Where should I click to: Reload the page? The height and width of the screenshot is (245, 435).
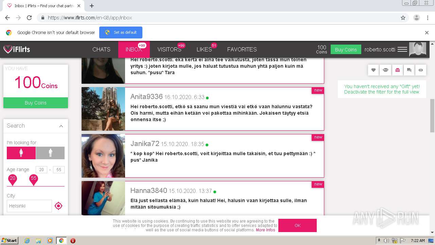29,18
